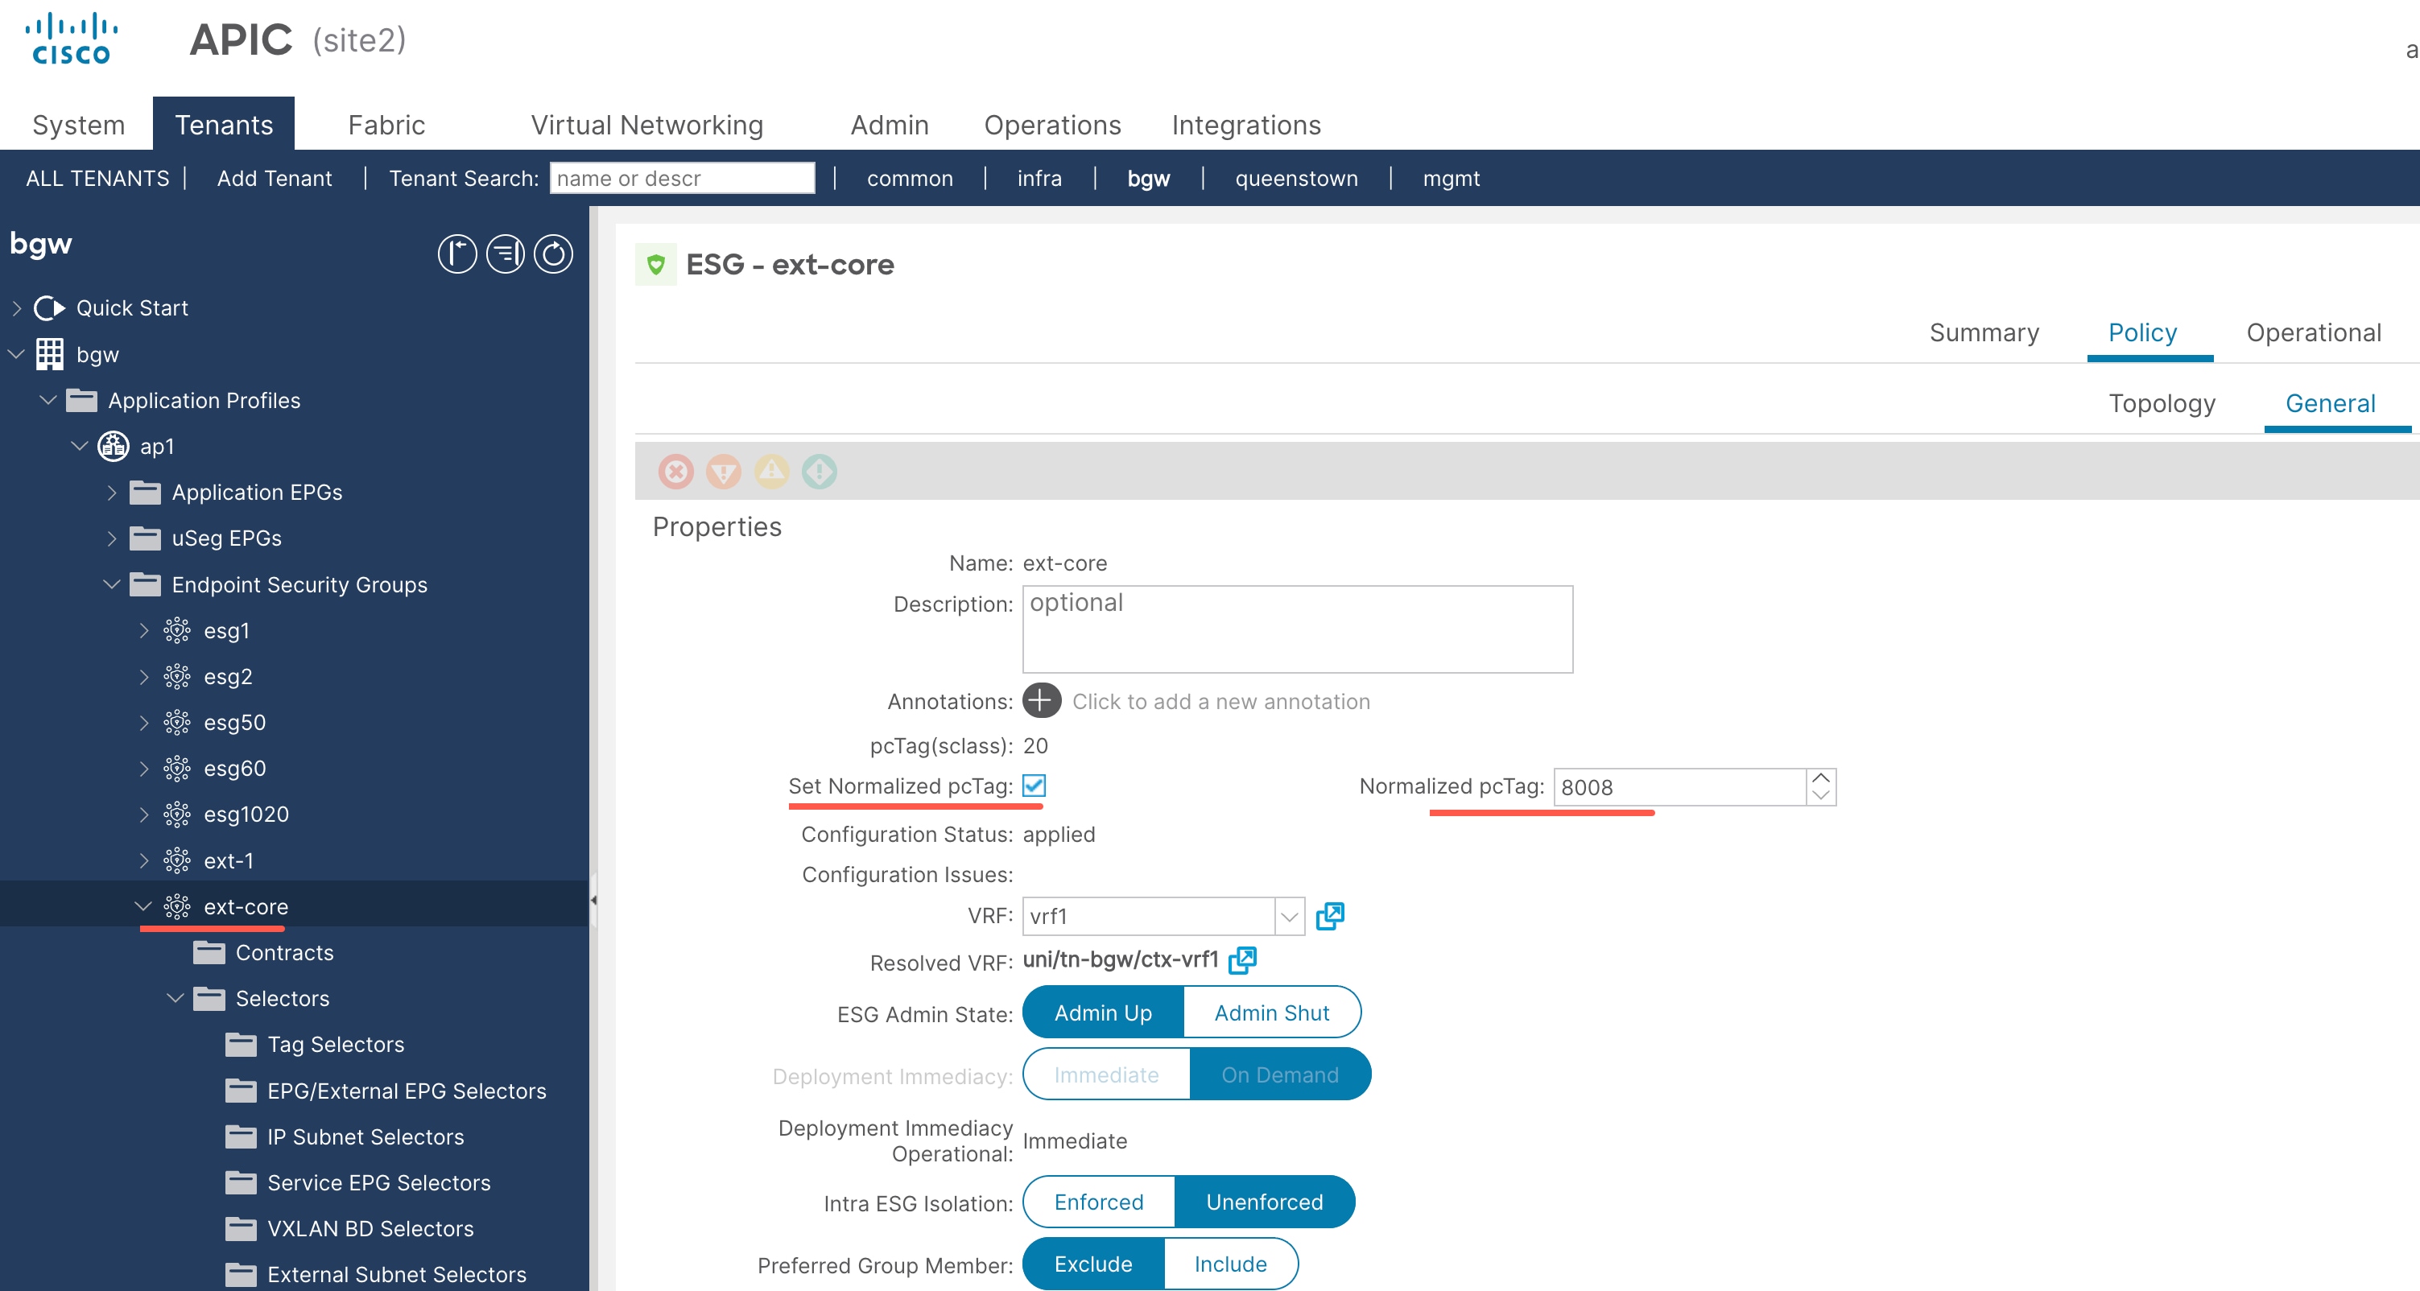Click the Application EPGs folder icon
The height and width of the screenshot is (1291, 2420).
[x=146, y=492]
